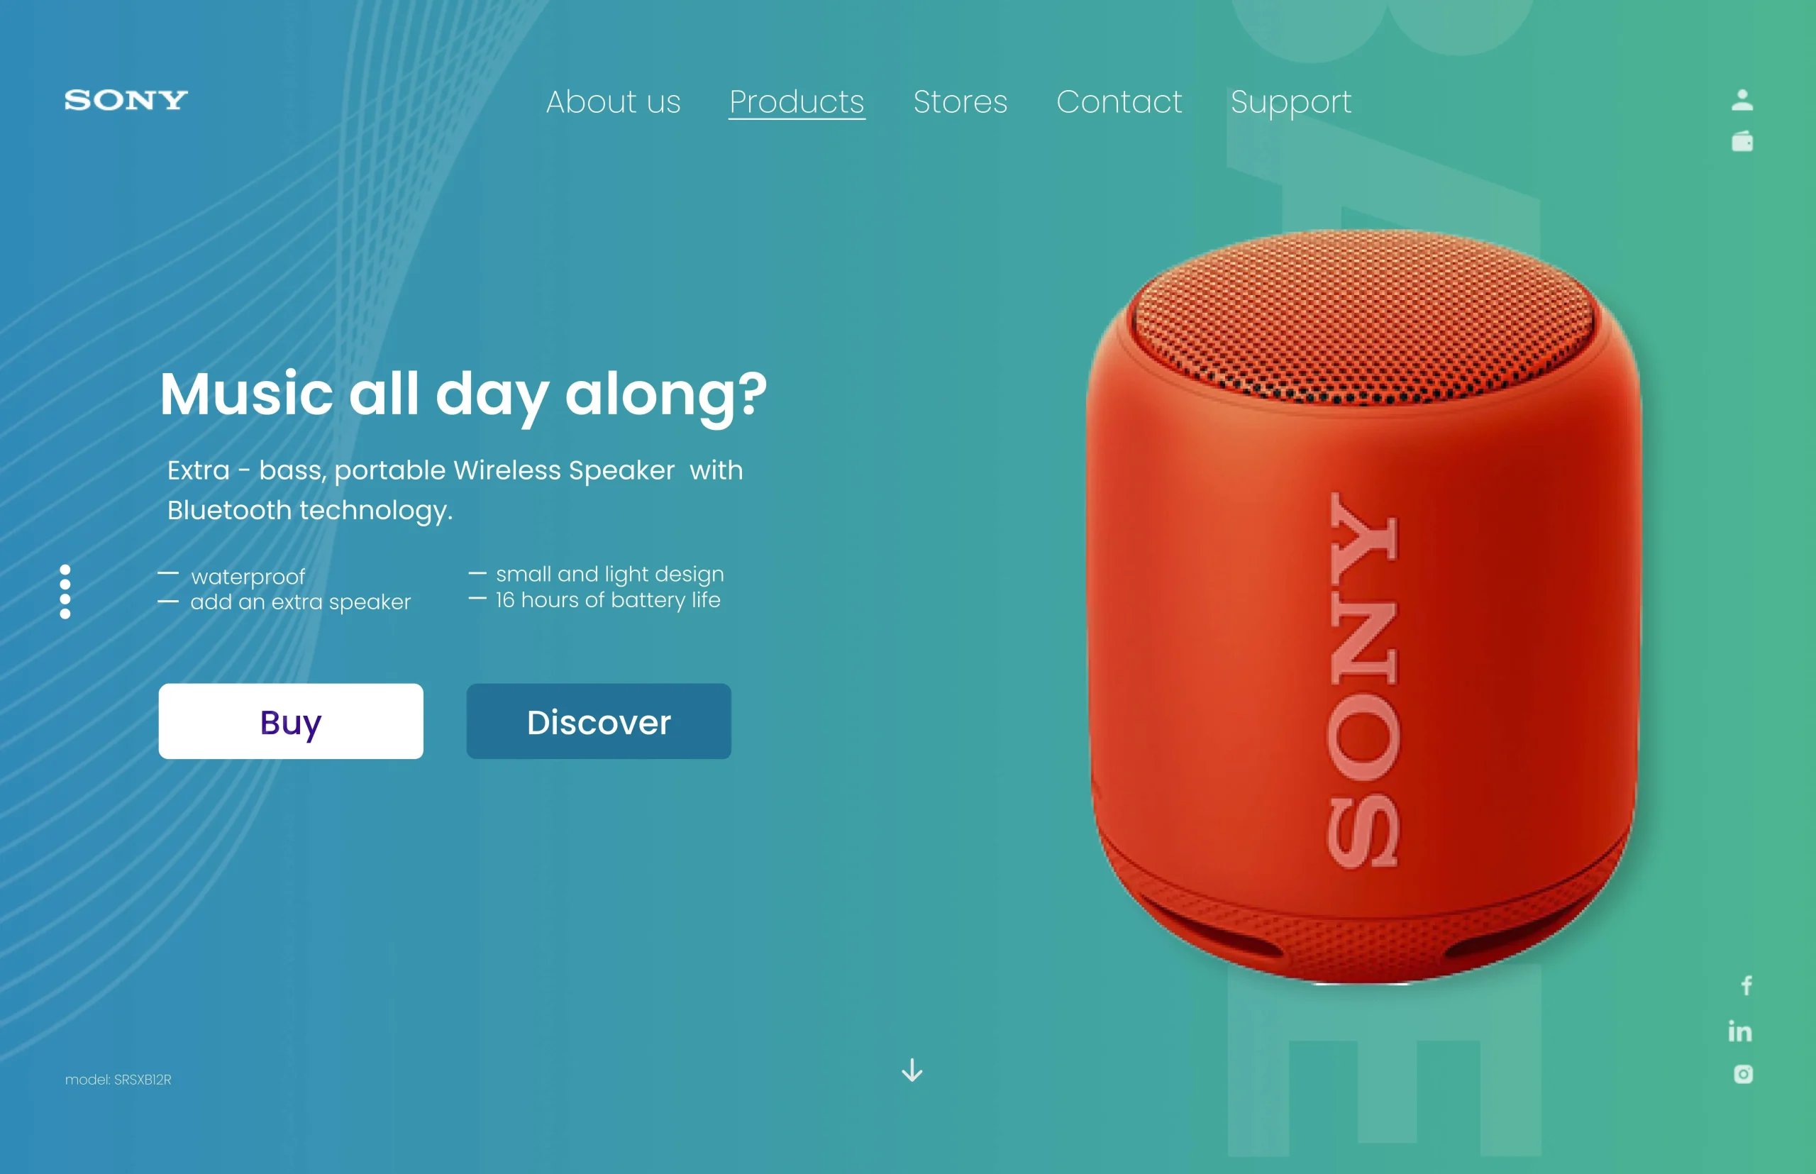Click the model SRSXB12R text

coord(118,1080)
